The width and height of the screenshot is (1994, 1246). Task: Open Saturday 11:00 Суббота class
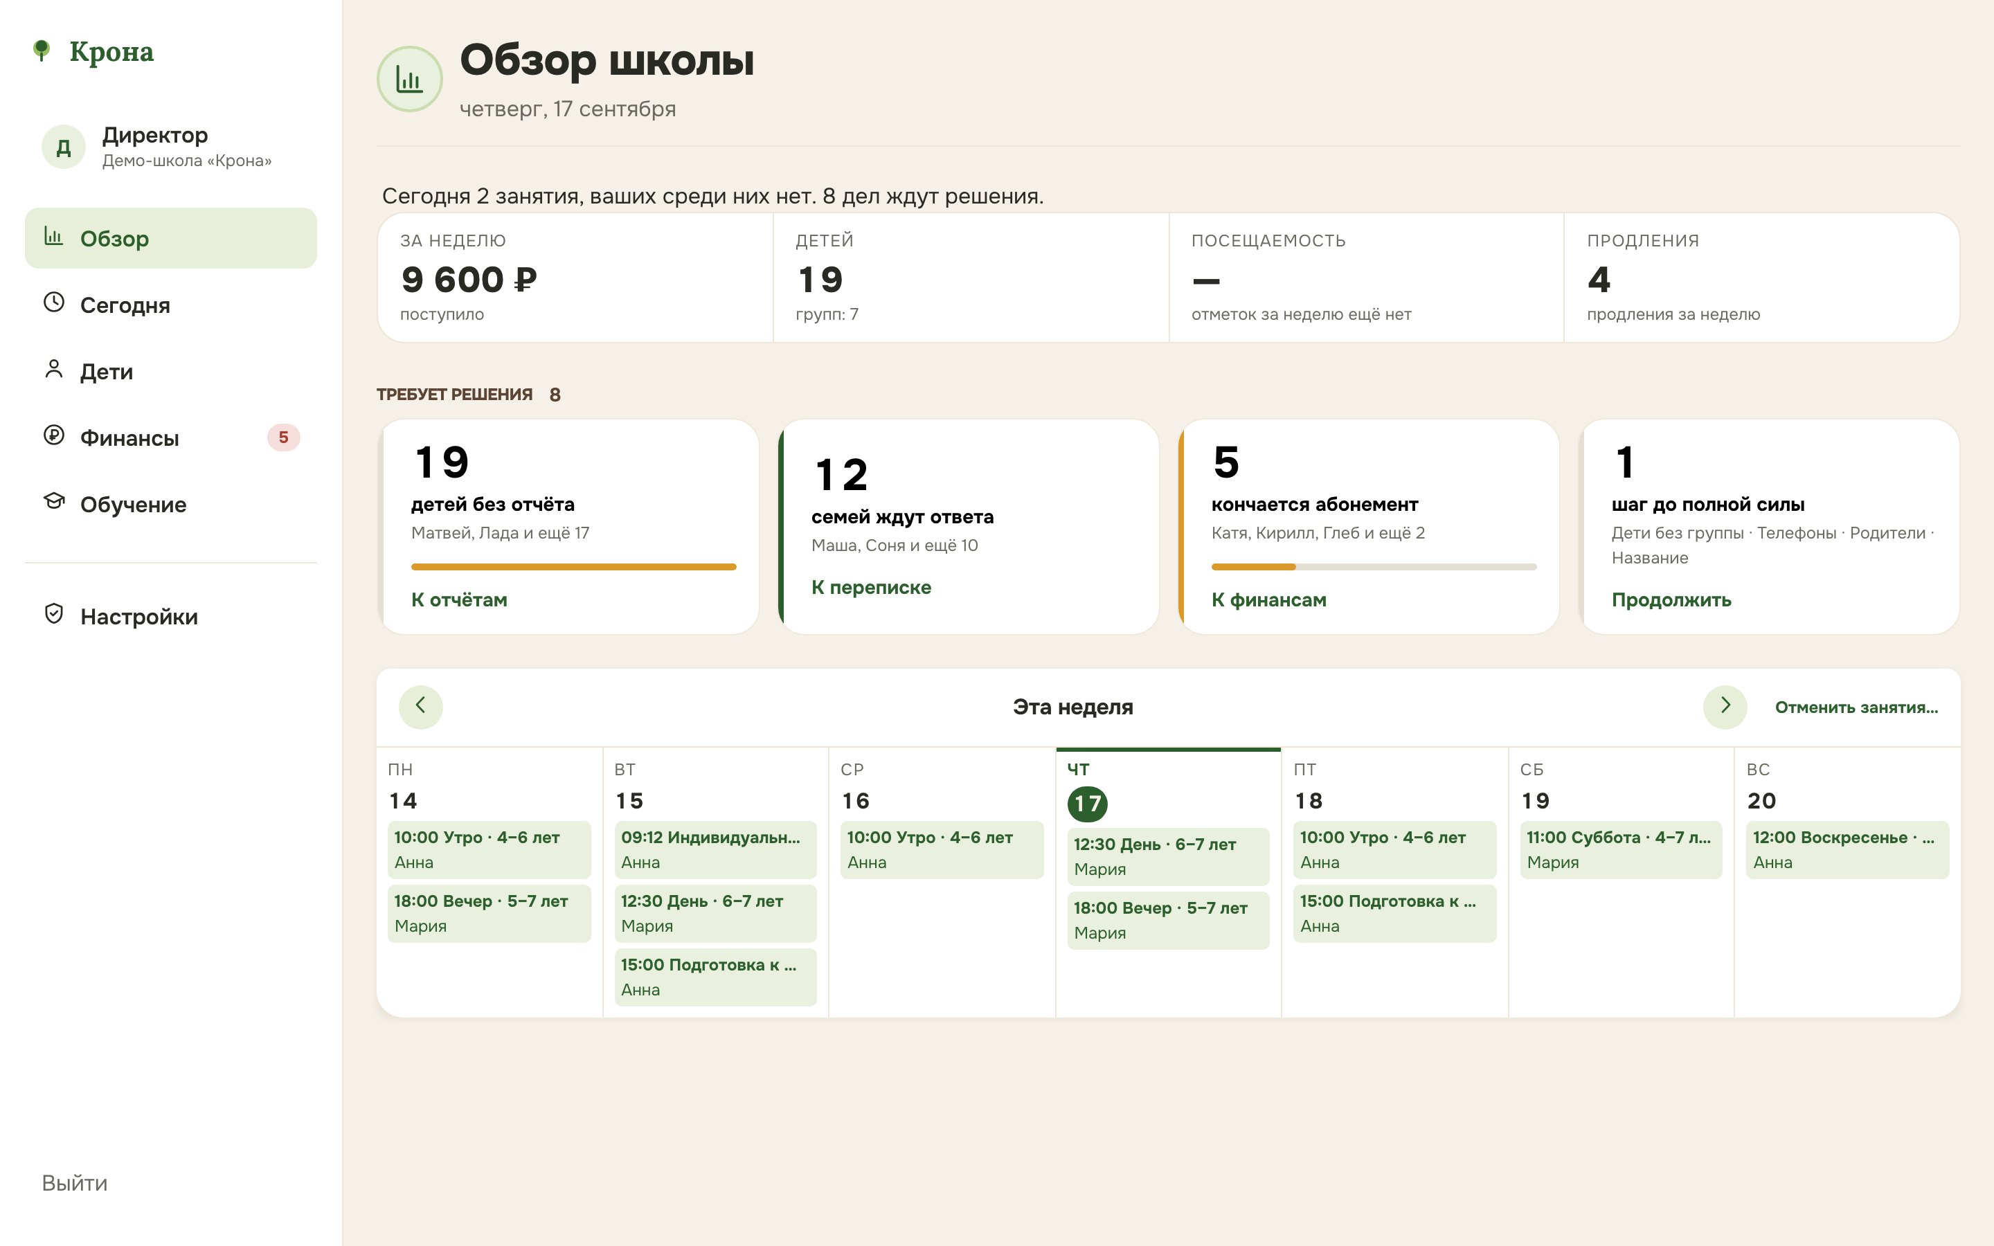[x=1621, y=849]
